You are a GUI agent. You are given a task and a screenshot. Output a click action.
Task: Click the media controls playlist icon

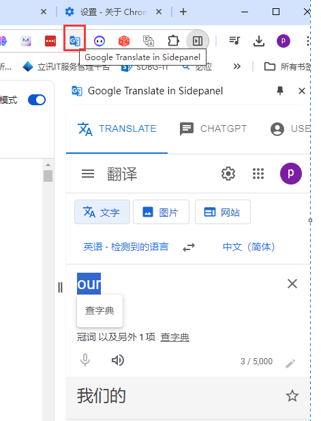(x=234, y=40)
